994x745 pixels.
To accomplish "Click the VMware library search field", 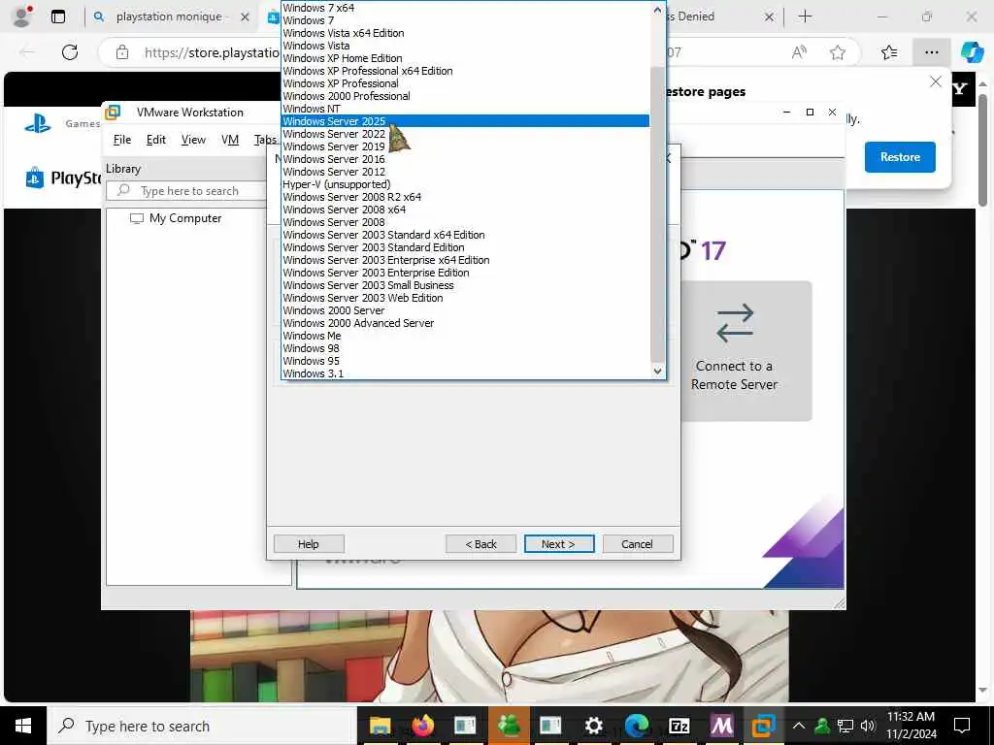I will point(187,191).
